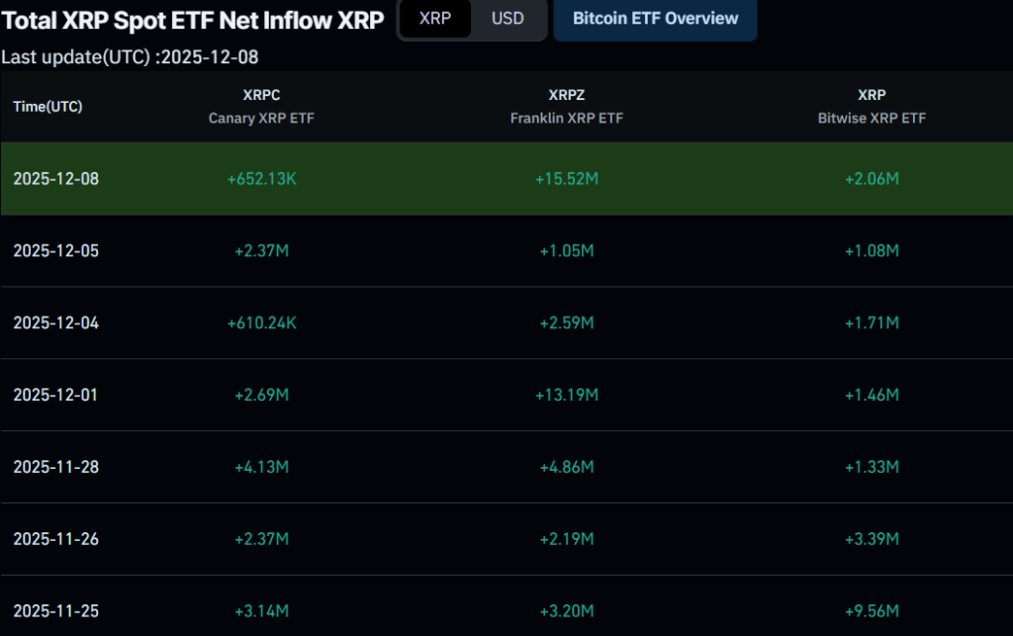Image resolution: width=1013 pixels, height=636 pixels.
Task: Click the +652.13K Canary inflow value
Action: click(261, 179)
